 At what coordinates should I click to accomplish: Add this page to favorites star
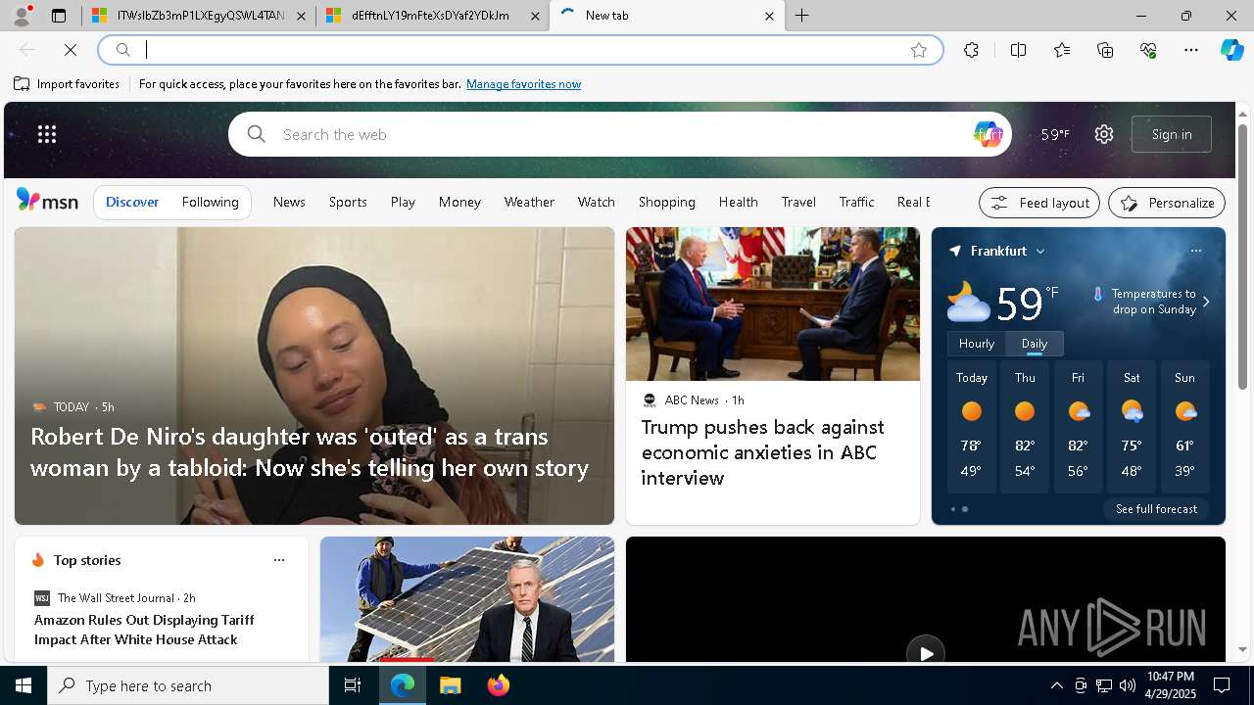919,50
